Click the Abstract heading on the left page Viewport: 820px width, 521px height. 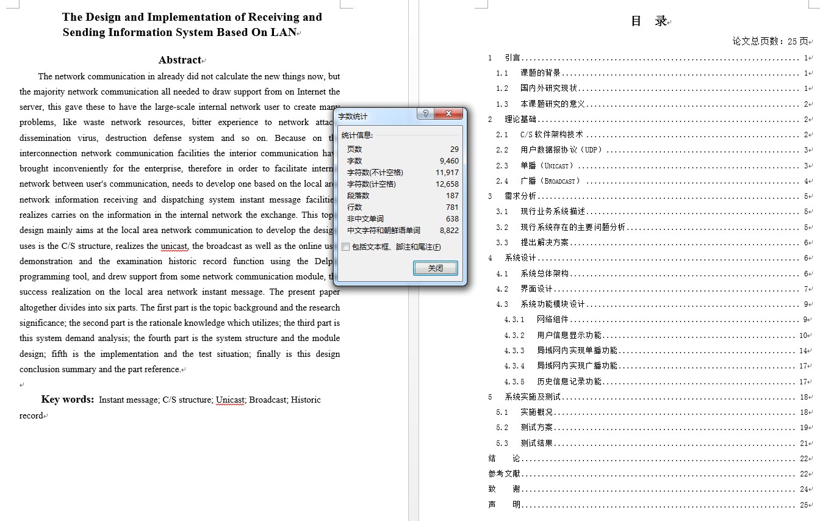tap(180, 60)
